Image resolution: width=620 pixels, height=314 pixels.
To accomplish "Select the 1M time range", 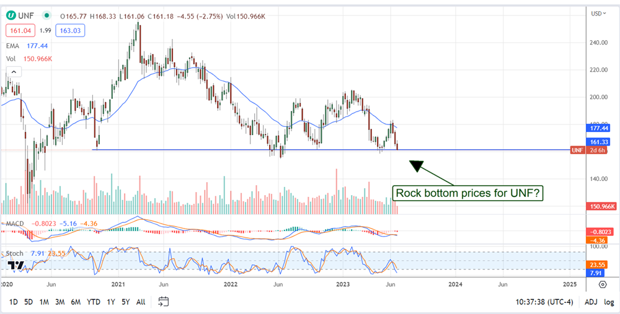I will tap(44, 302).
